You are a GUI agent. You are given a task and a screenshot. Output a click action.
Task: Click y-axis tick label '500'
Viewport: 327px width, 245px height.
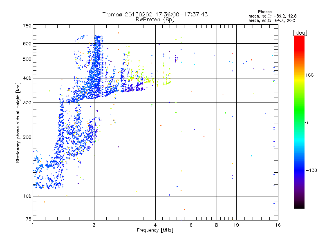point(27,59)
